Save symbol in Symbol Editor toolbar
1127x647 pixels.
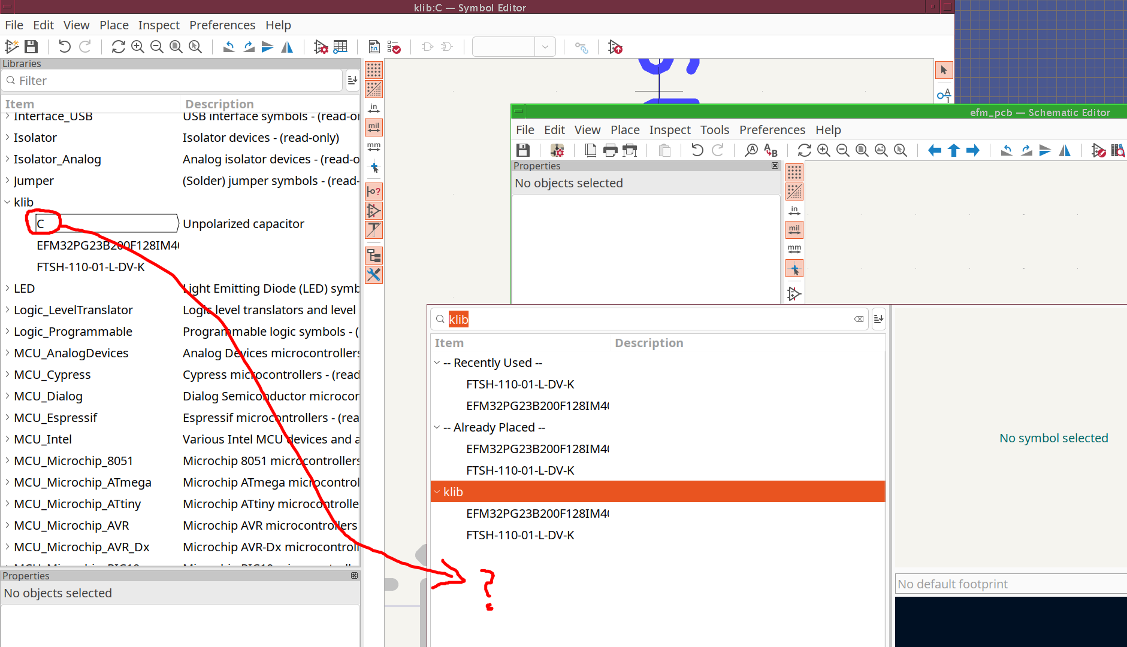tap(31, 47)
